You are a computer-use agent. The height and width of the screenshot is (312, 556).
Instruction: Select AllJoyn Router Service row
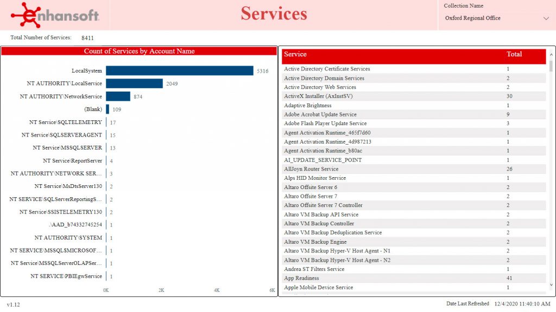(414, 169)
